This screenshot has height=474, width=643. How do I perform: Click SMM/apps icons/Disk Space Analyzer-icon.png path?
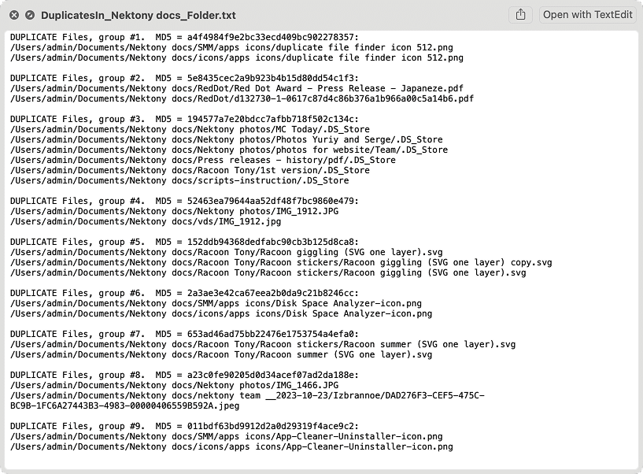click(216, 304)
